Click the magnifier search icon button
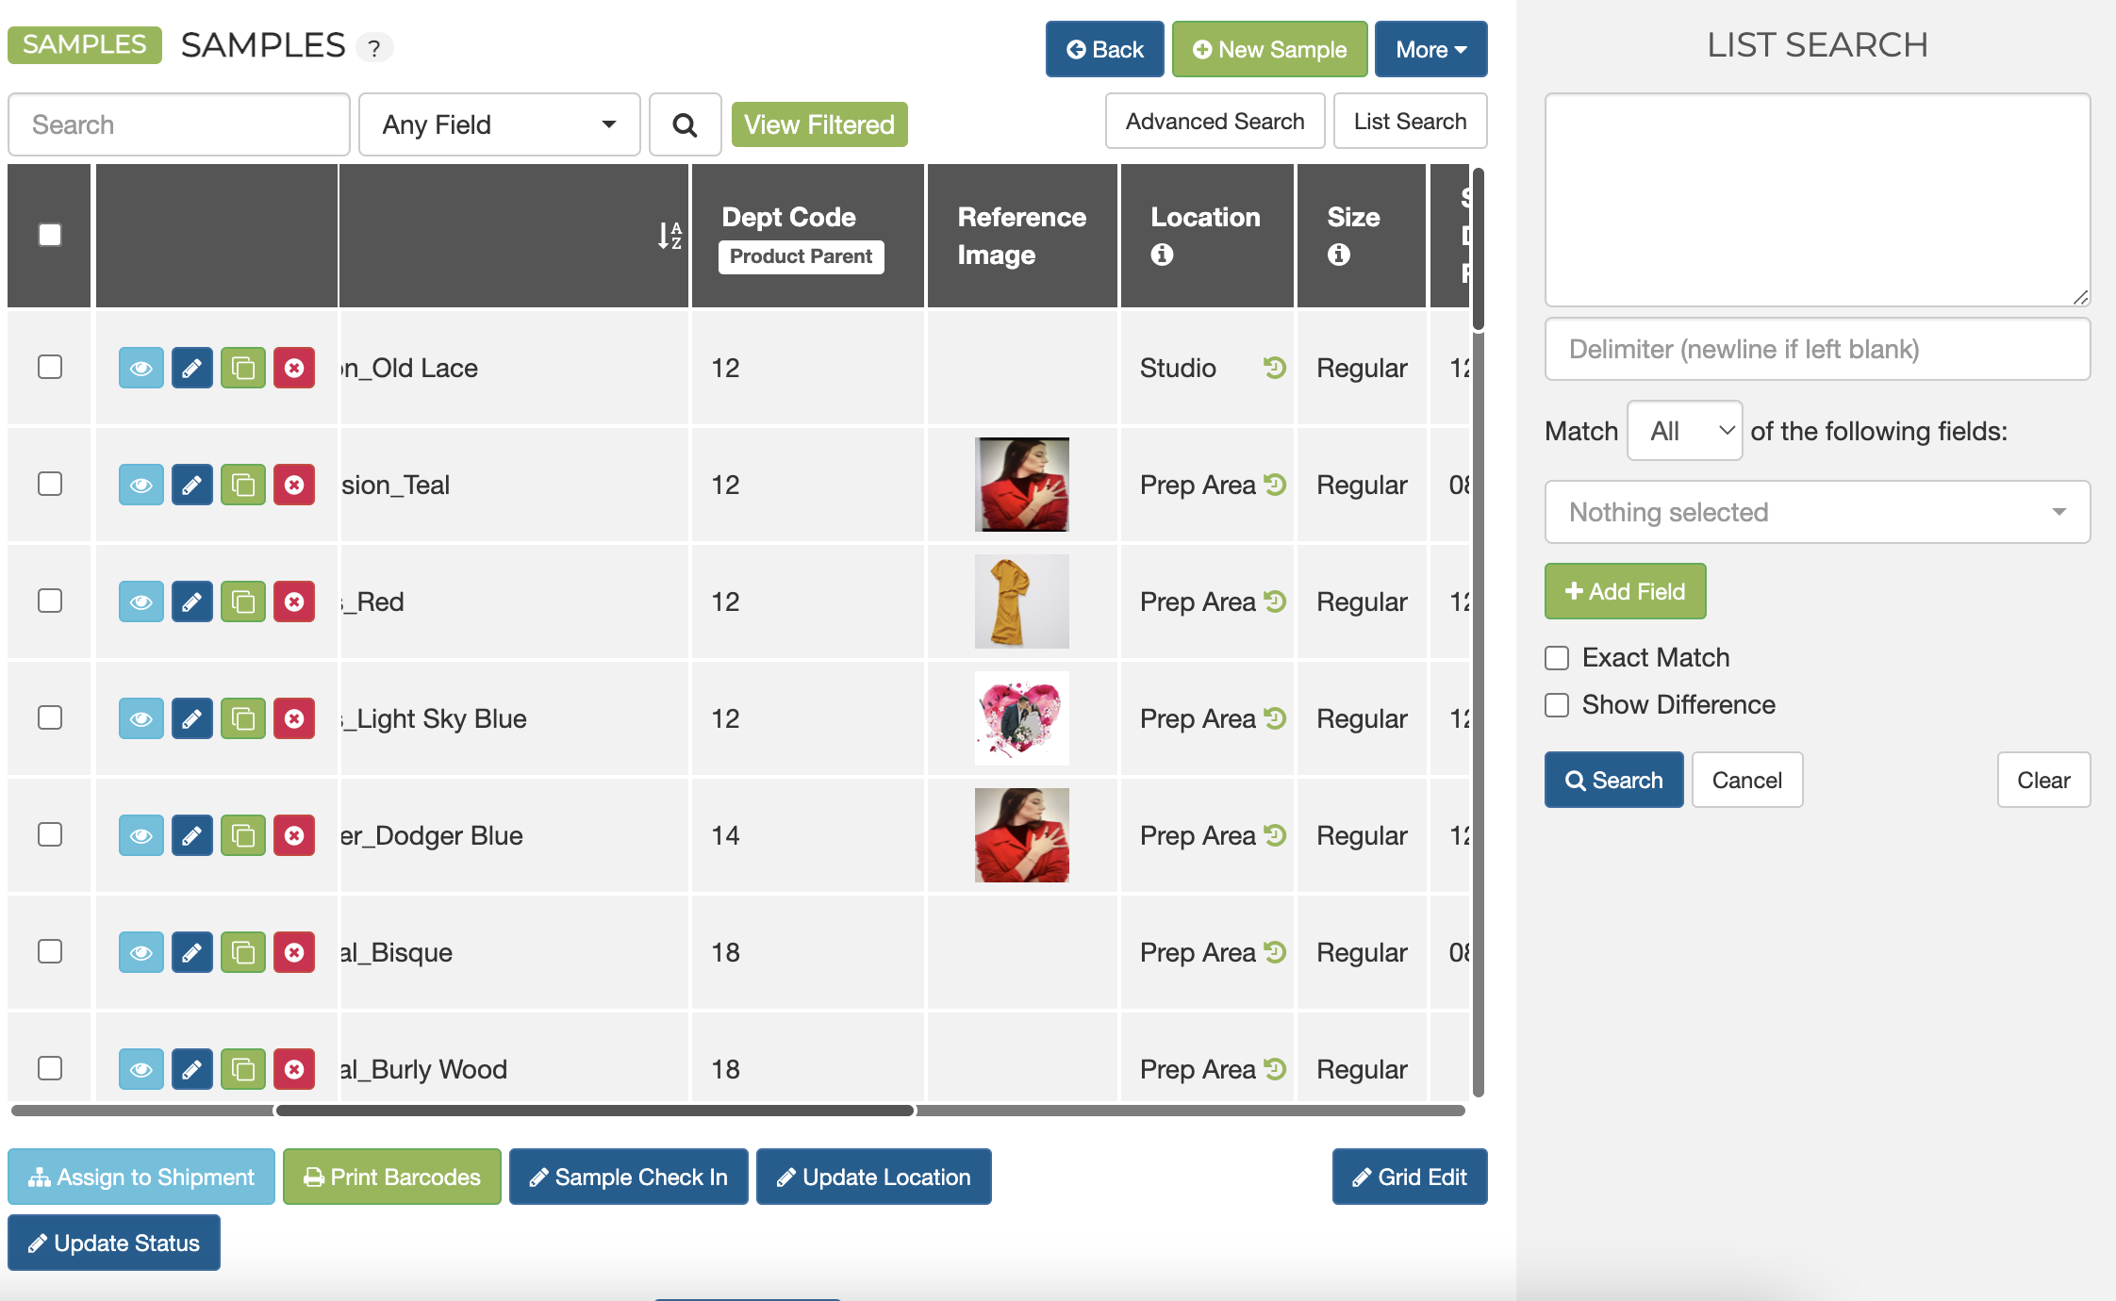The image size is (2116, 1301). [686, 124]
